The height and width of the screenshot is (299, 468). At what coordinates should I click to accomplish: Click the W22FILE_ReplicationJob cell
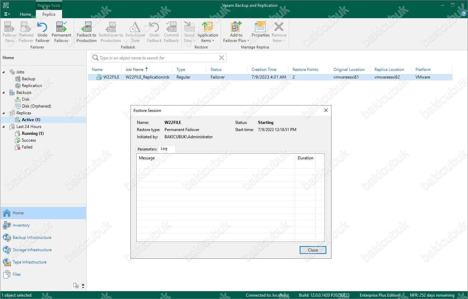[147, 77]
